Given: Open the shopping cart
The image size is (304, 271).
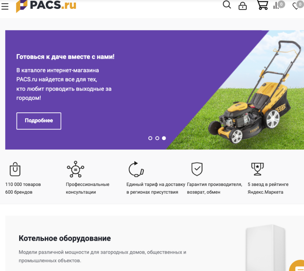Looking at the screenshot, I should point(263,5).
